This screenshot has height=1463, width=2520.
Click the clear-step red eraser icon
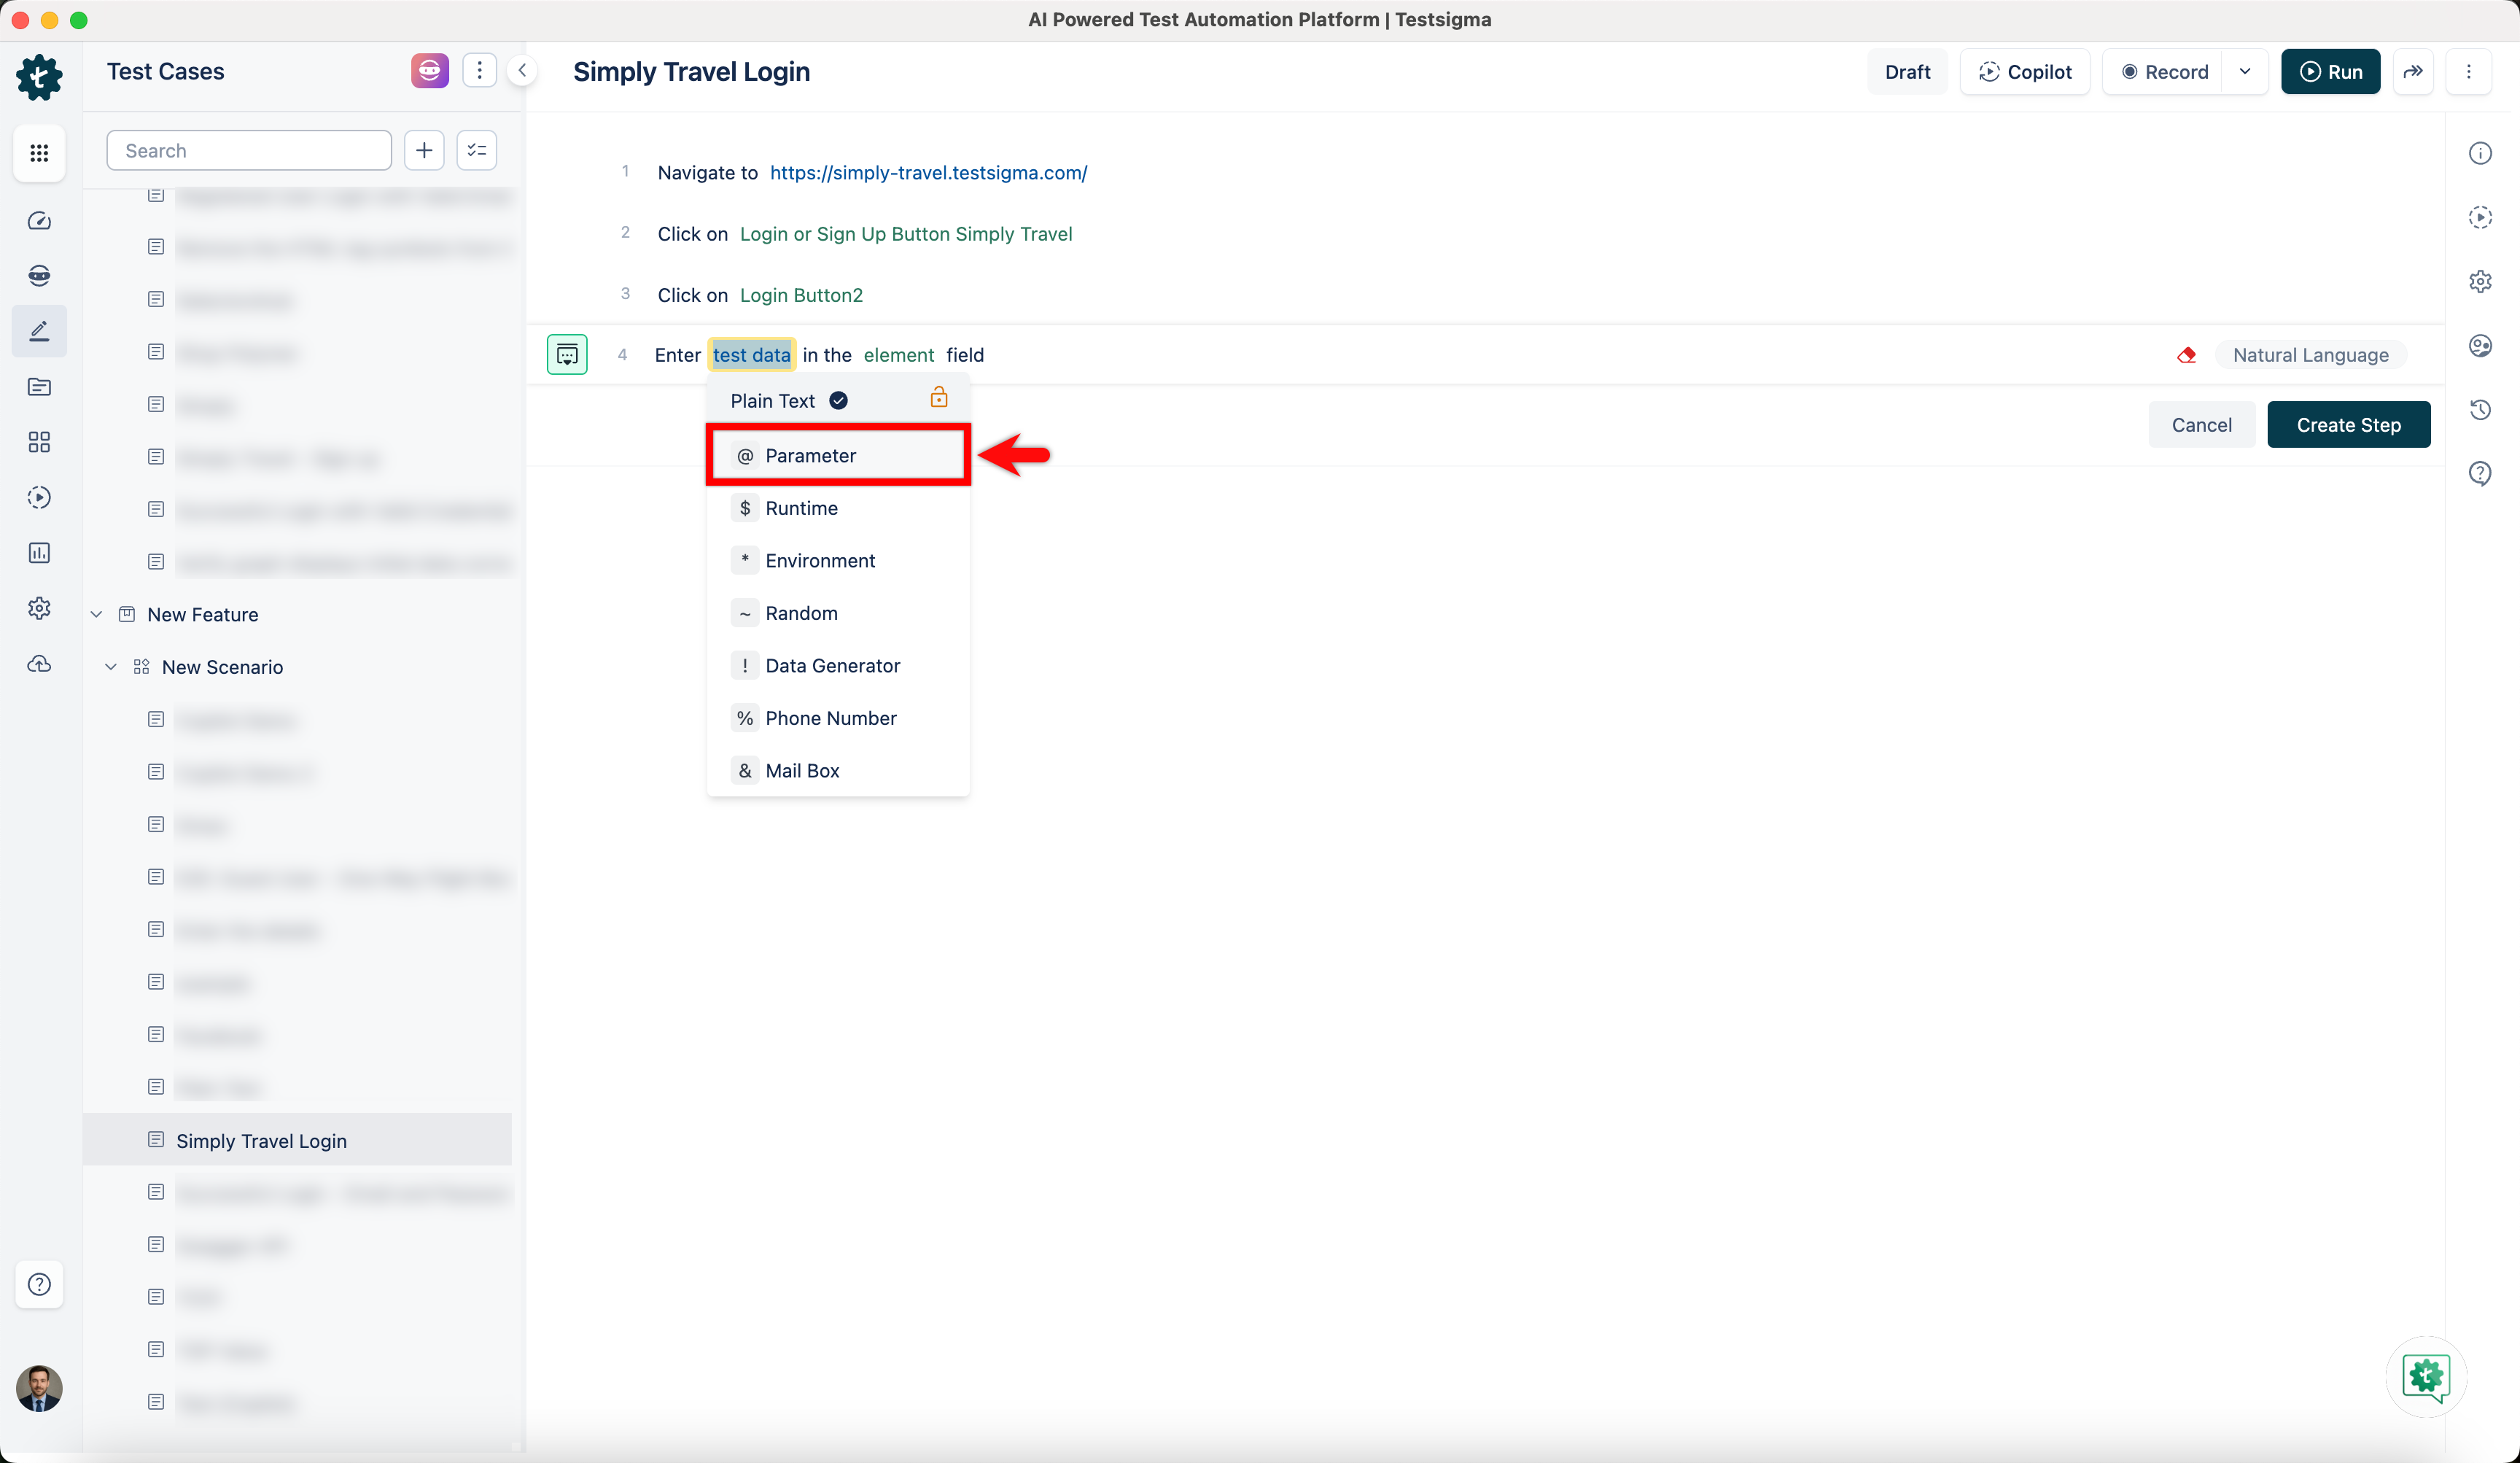point(2187,355)
